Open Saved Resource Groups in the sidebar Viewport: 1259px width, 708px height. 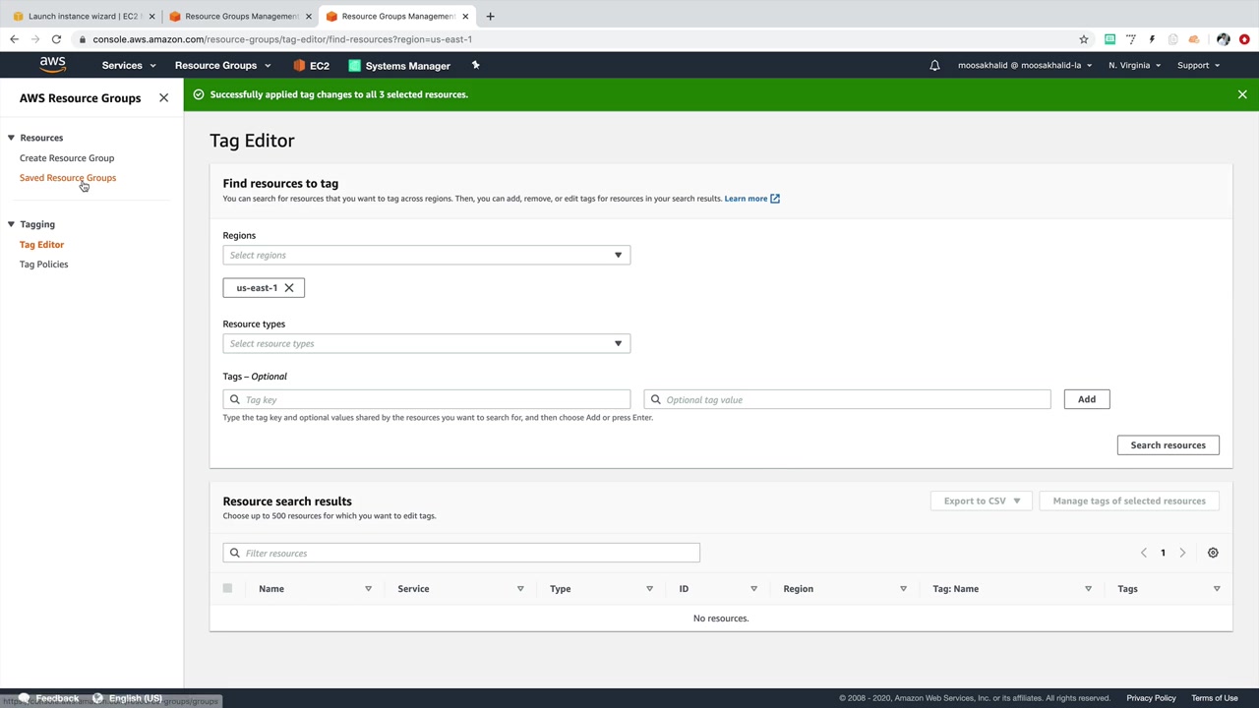click(x=68, y=178)
